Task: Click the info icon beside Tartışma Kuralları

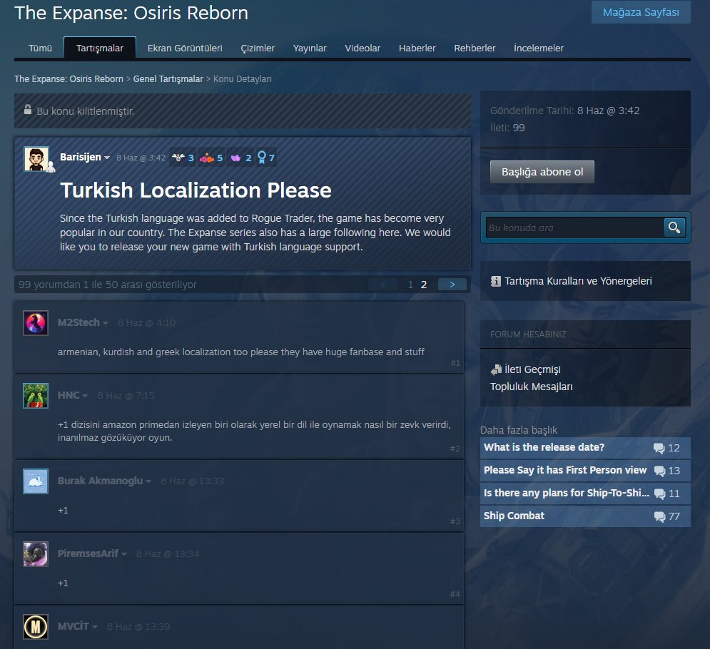Action: point(496,281)
